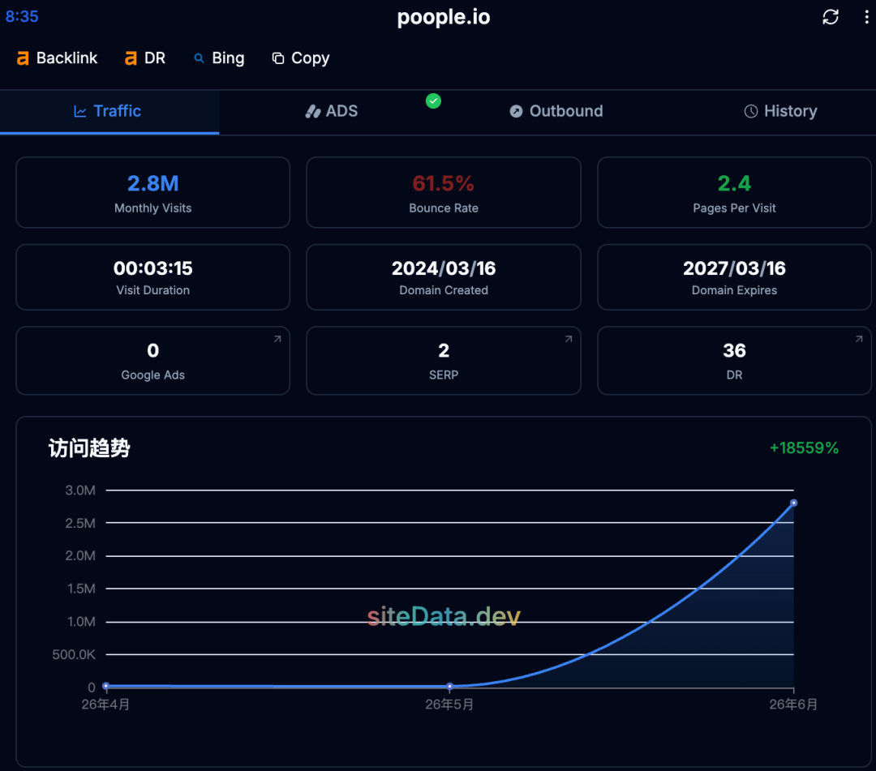The height and width of the screenshot is (771, 876).
Task: Click the DR score 36
Action: click(x=734, y=350)
